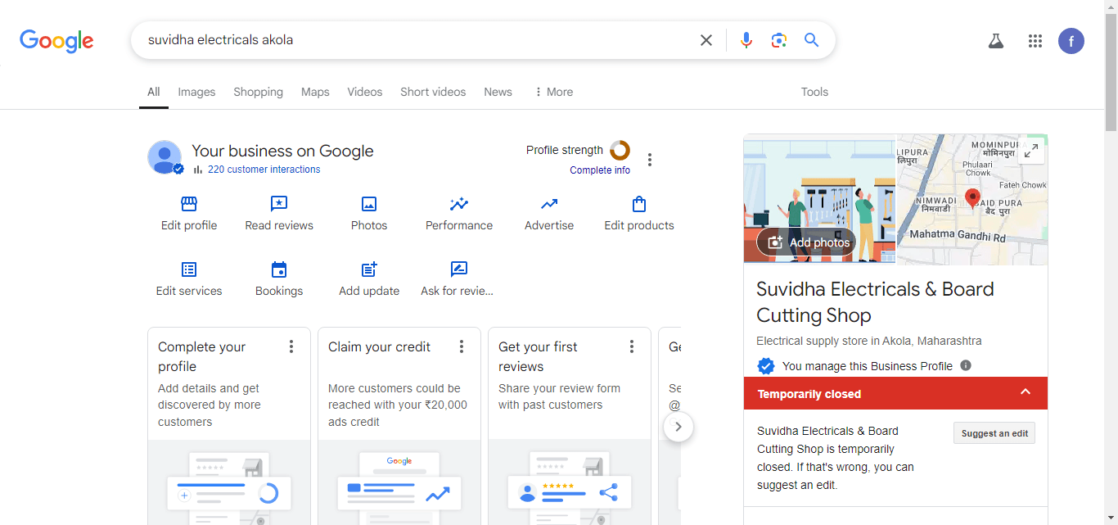Viewport: 1118px width, 525px height.
Task: Switch to the Videos tab
Action: pos(365,92)
